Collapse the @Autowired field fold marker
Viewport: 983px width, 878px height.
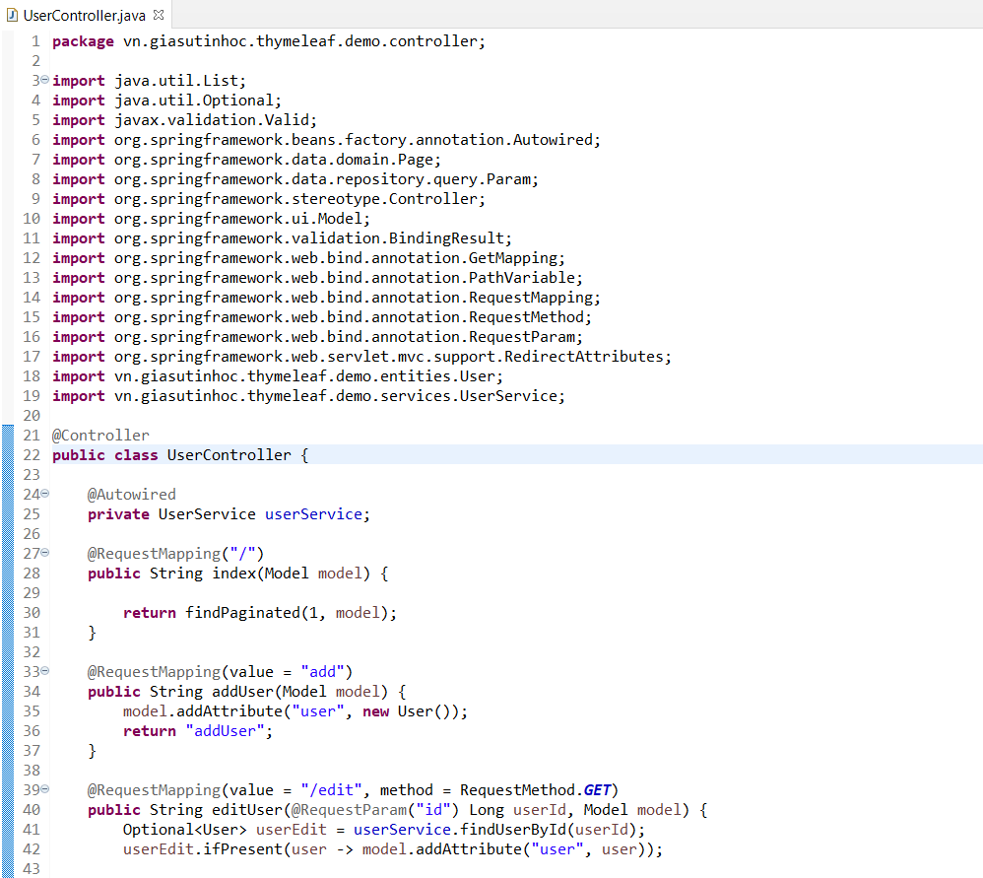pos(44,495)
